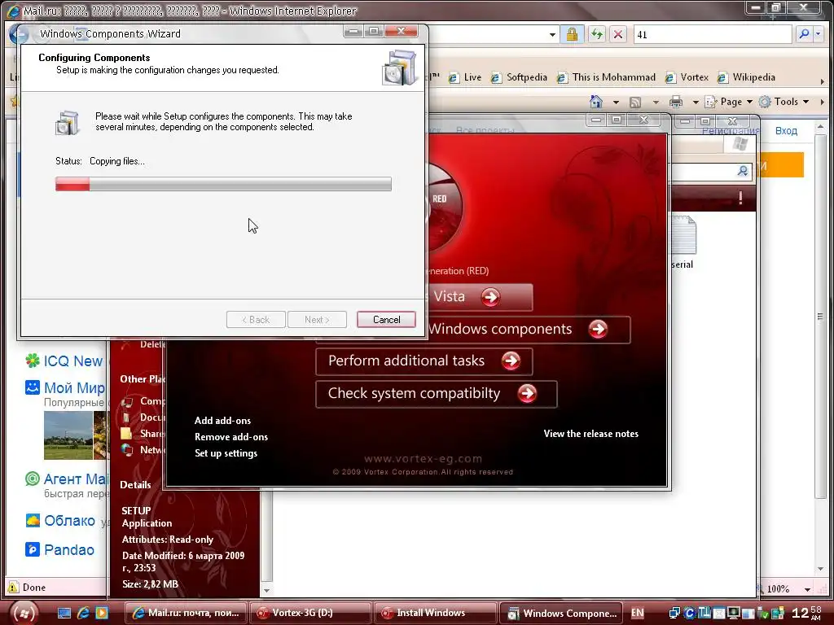Click Check system compatibilty option
Image resolution: width=834 pixels, height=625 pixels.
pyautogui.click(x=437, y=394)
